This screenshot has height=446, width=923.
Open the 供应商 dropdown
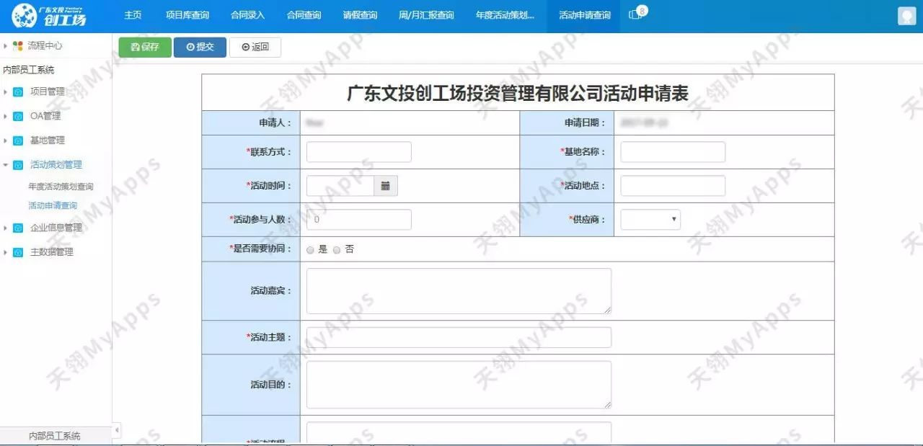650,219
